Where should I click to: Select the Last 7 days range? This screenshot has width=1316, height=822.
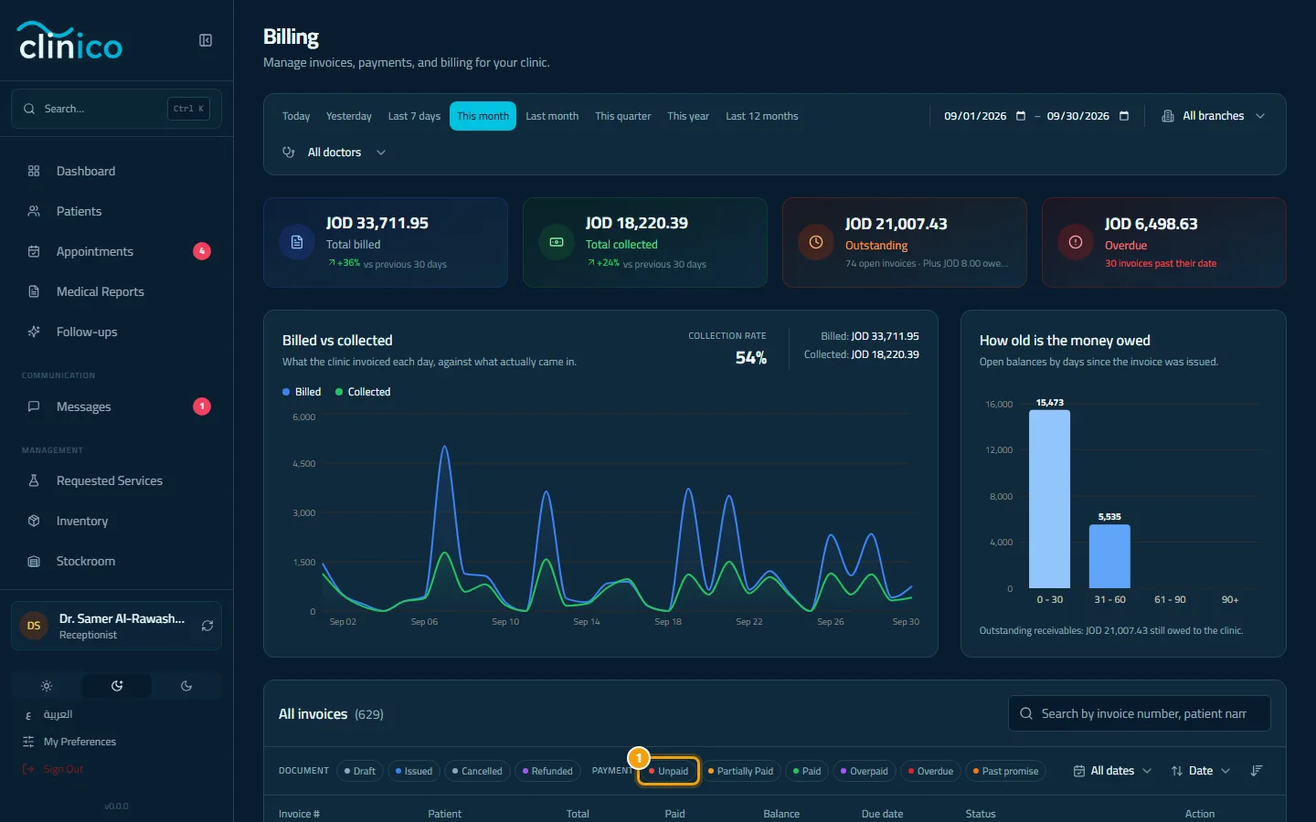(x=414, y=116)
